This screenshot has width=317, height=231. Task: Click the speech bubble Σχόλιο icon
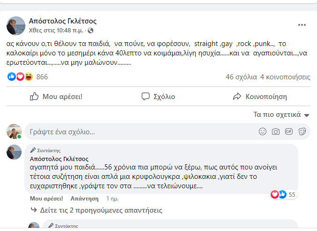[x=146, y=96]
